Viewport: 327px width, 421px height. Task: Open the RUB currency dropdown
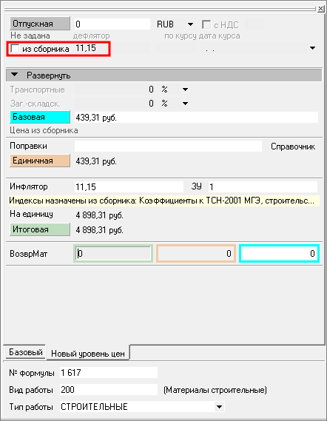point(190,24)
